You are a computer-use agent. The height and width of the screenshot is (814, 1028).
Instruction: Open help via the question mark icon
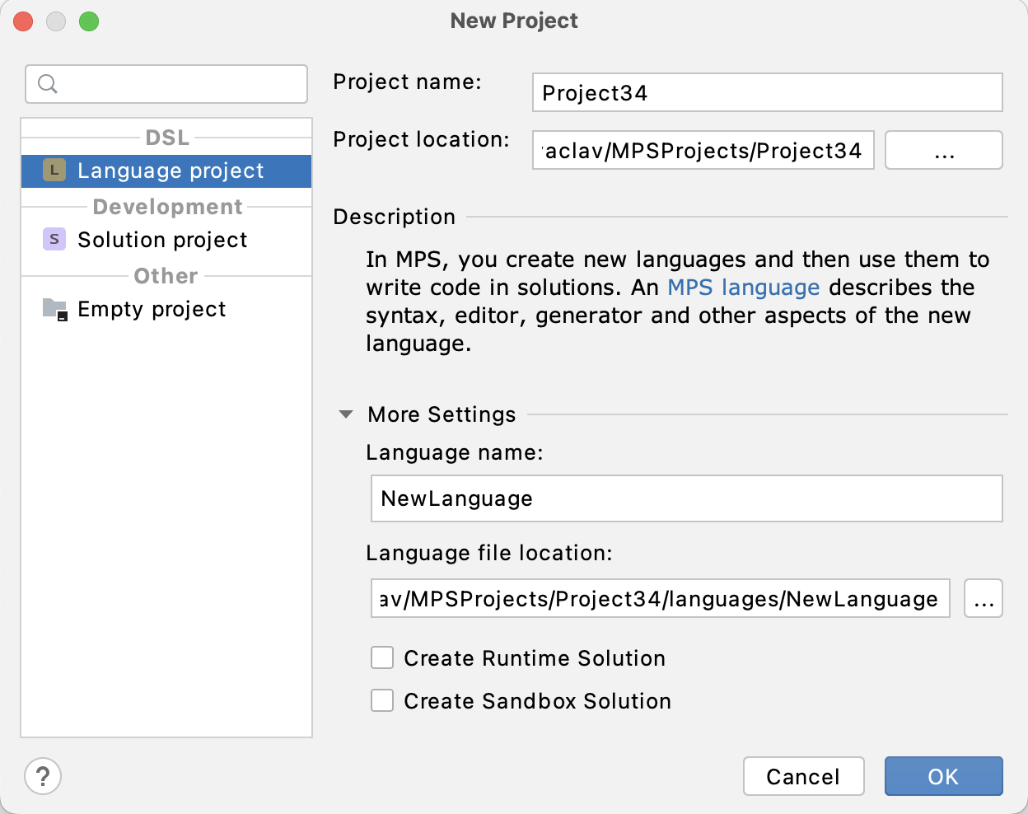(x=43, y=775)
